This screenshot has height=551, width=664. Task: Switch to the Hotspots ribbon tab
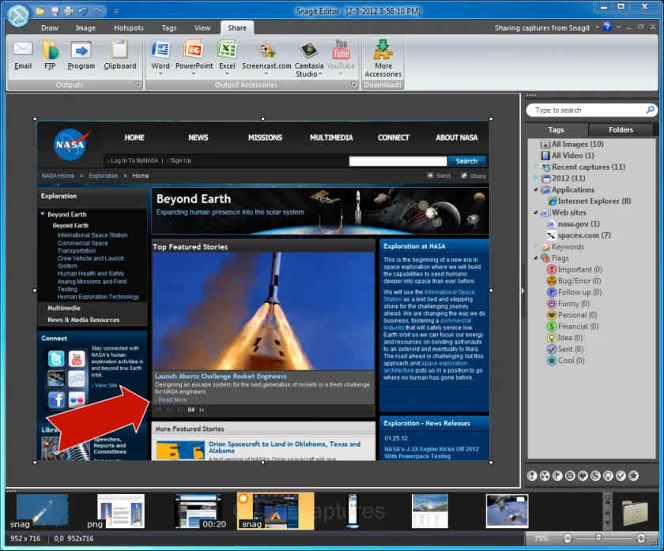point(129,28)
